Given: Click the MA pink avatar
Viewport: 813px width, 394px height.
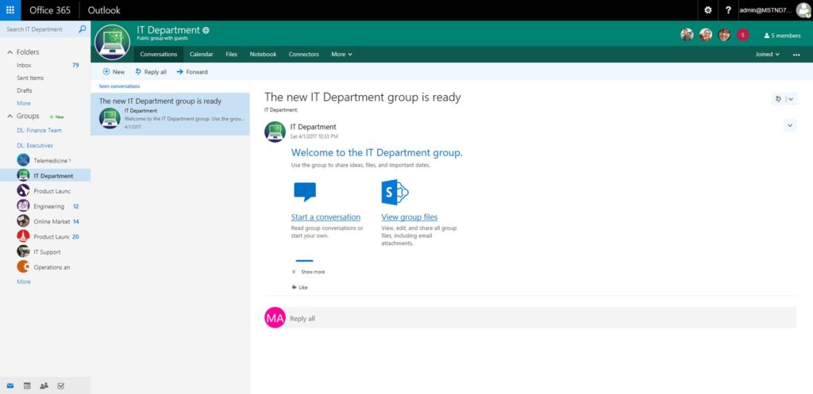Looking at the screenshot, I should (x=275, y=318).
